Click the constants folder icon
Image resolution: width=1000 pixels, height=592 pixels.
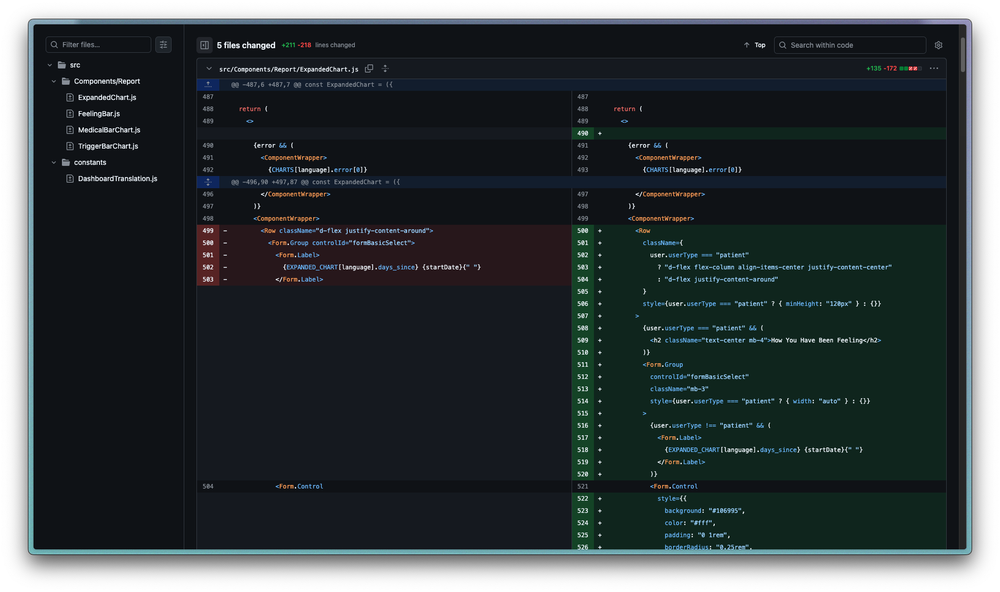click(66, 162)
